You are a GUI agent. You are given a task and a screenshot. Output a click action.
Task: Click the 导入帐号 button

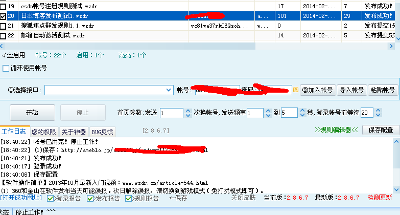click(x=352, y=90)
